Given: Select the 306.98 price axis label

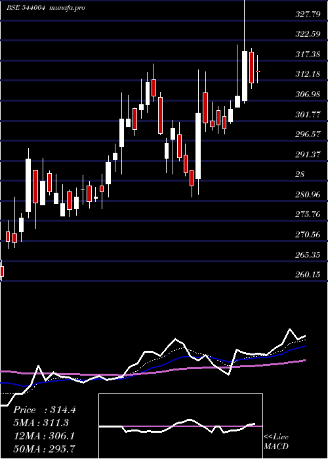Looking at the screenshot, I should pyautogui.click(x=308, y=94).
